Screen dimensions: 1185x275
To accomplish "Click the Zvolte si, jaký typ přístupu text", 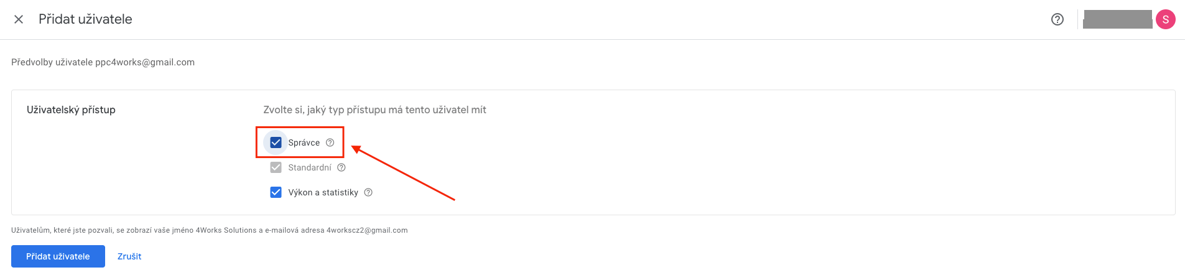I will (374, 110).
